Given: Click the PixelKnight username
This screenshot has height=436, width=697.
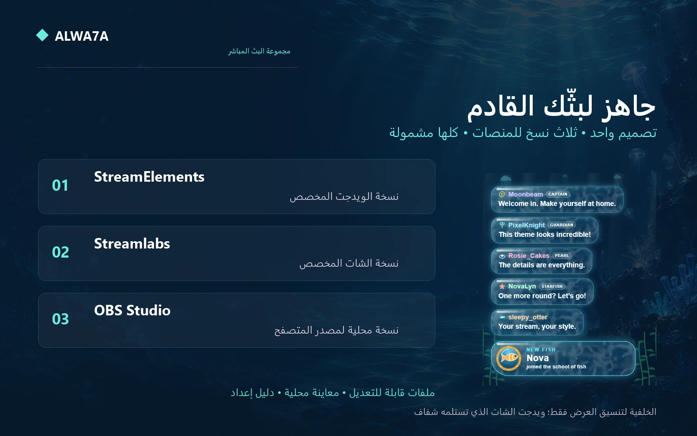Looking at the screenshot, I should point(526,225).
